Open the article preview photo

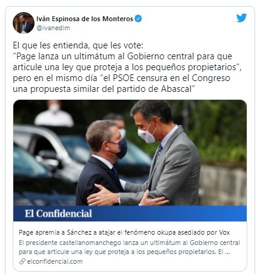(130, 152)
